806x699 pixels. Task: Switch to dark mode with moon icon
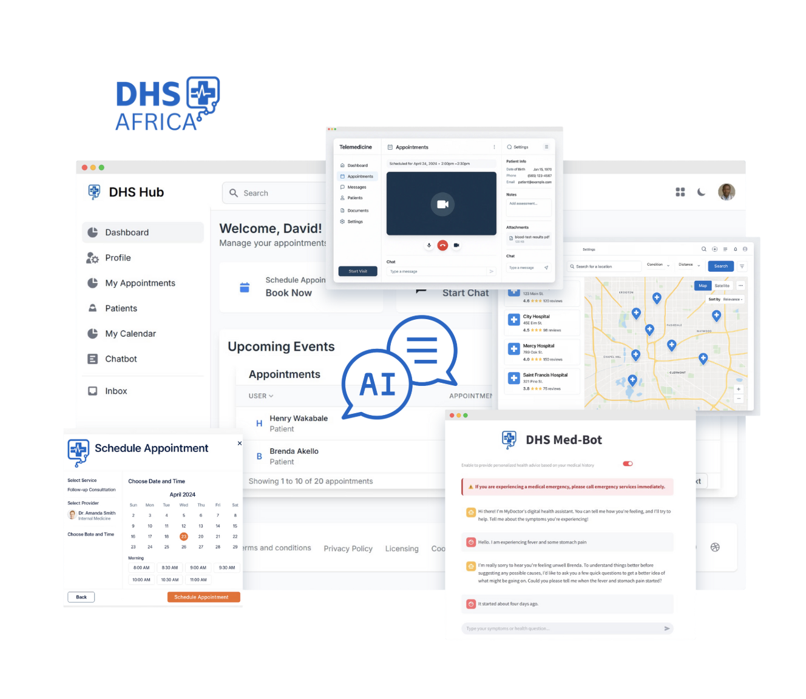pyautogui.click(x=702, y=192)
